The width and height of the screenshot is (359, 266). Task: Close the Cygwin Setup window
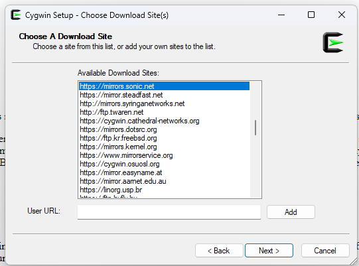coord(342,15)
